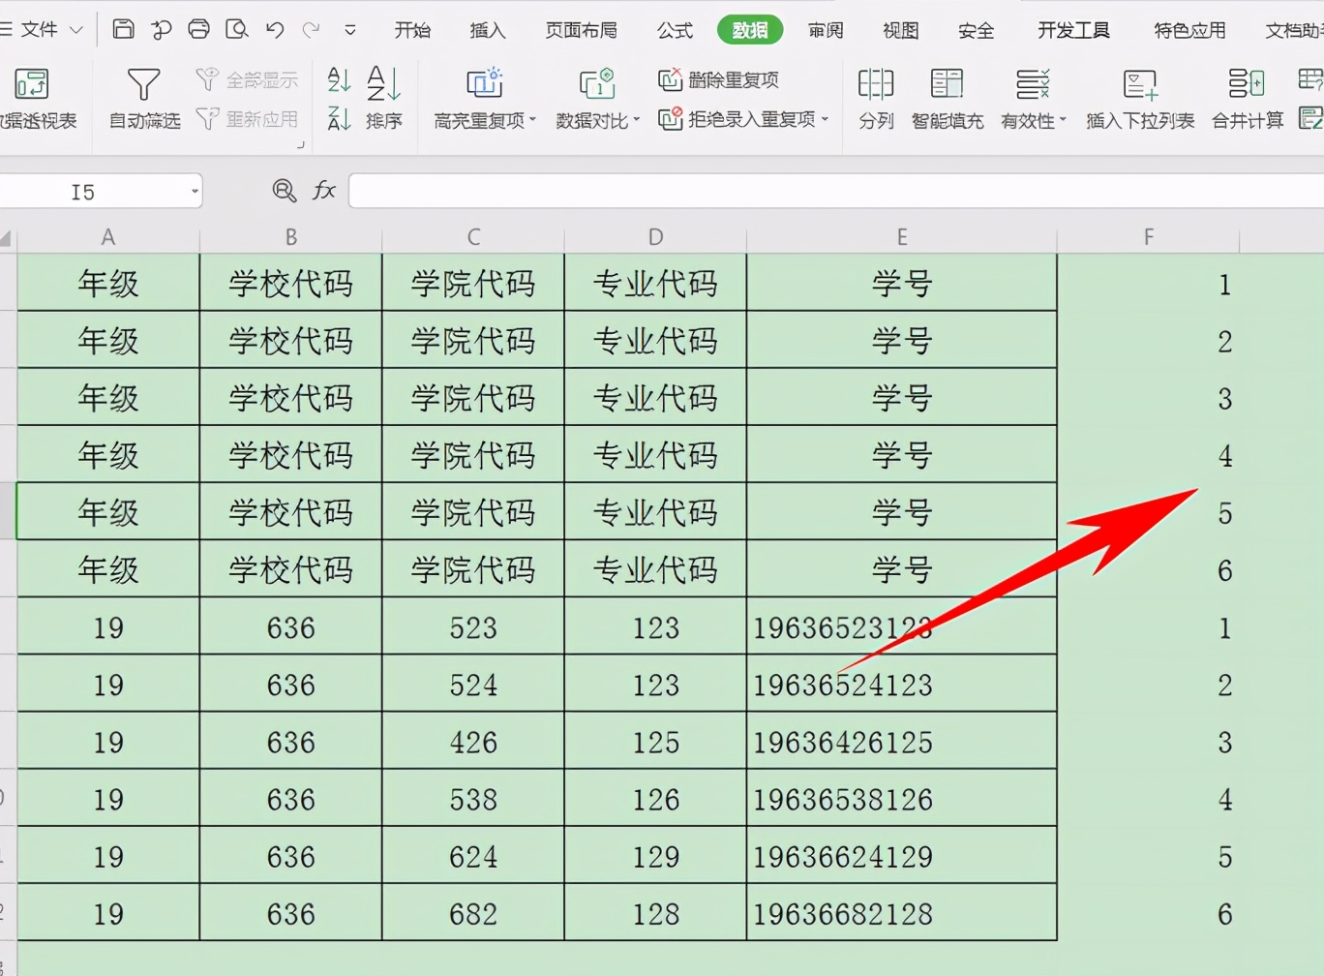Expand the Name Box dropdown arrow

(x=195, y=192)
